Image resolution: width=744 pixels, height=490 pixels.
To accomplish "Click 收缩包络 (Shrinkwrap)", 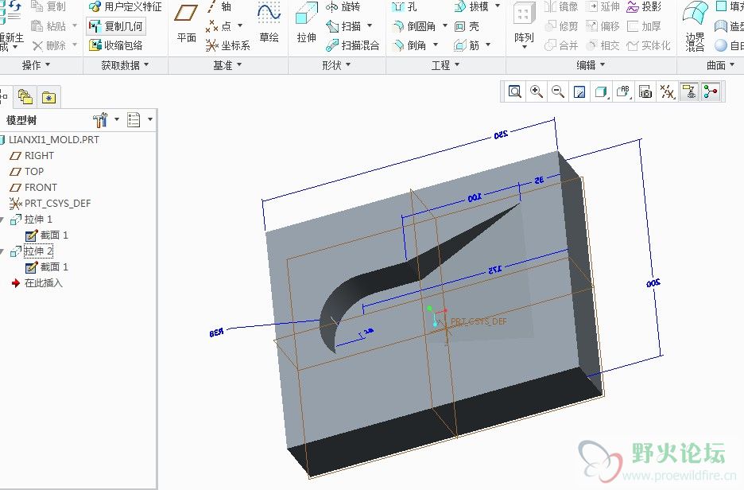I will 116,45.
